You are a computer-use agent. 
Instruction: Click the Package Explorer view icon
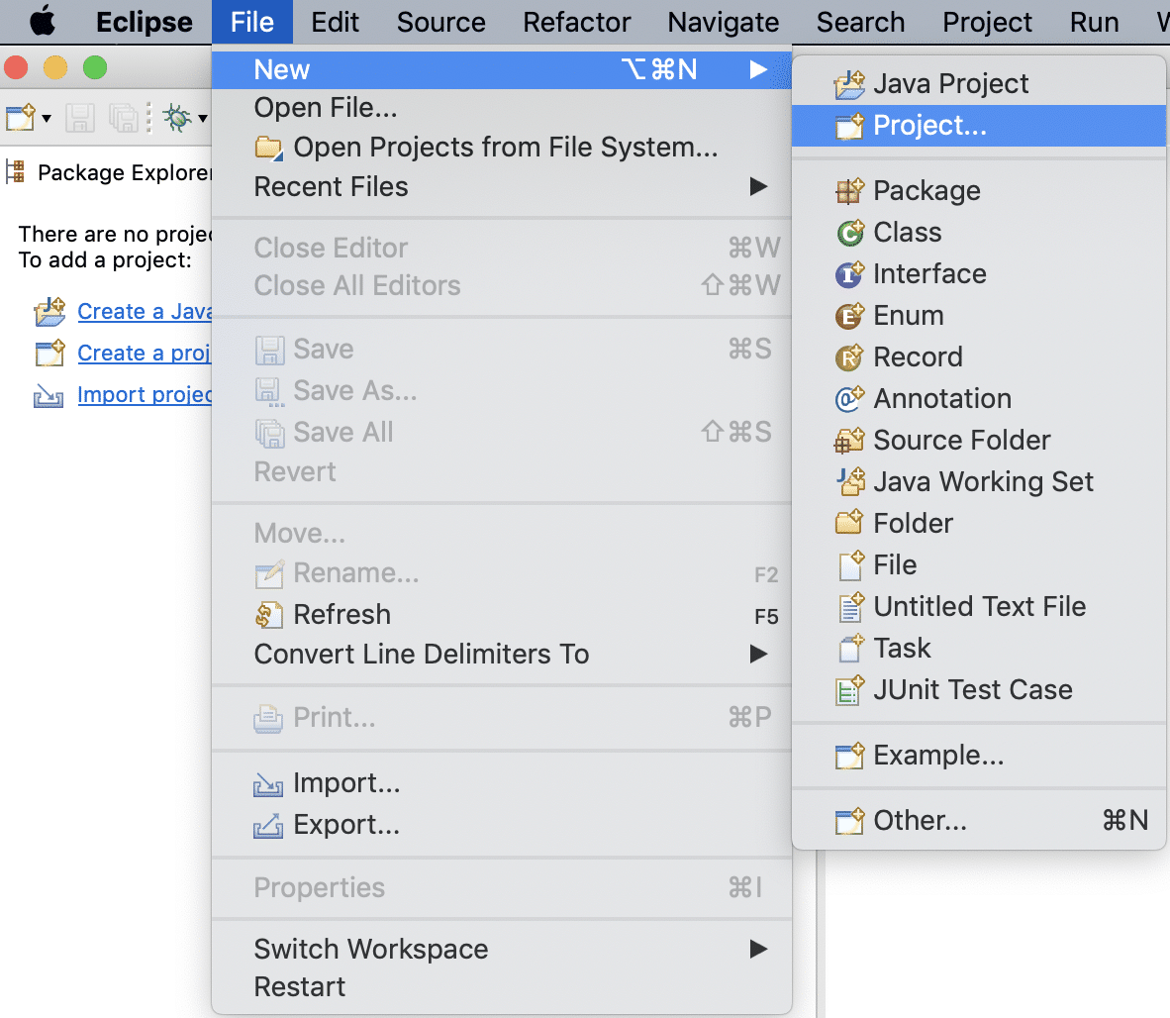pos(15,172)
